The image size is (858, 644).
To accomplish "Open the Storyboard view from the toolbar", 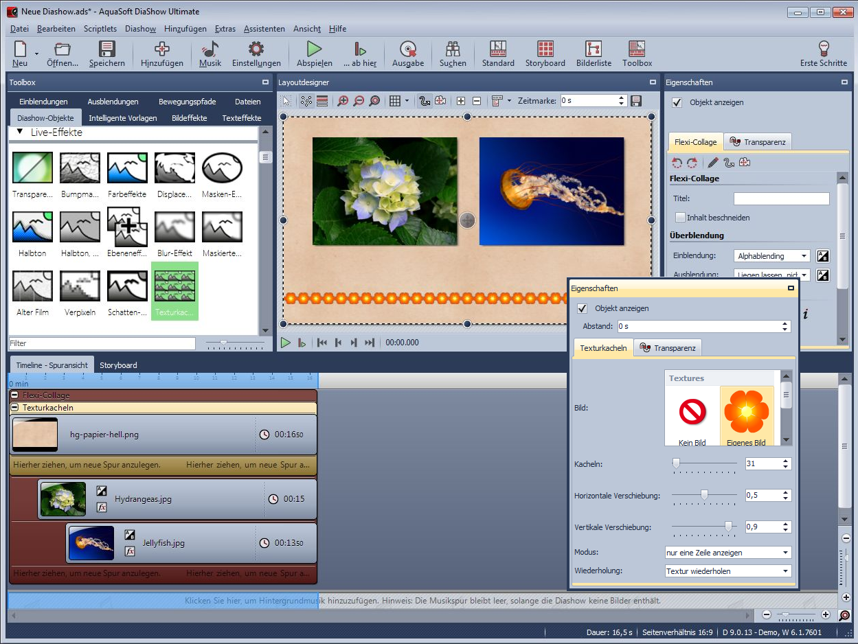I will point(545,49).
